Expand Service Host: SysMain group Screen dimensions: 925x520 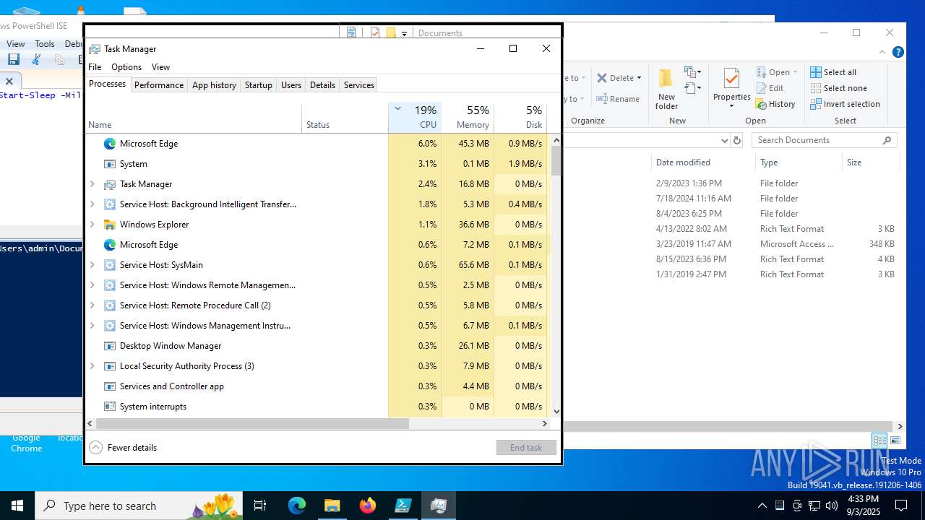pos(92,265)
